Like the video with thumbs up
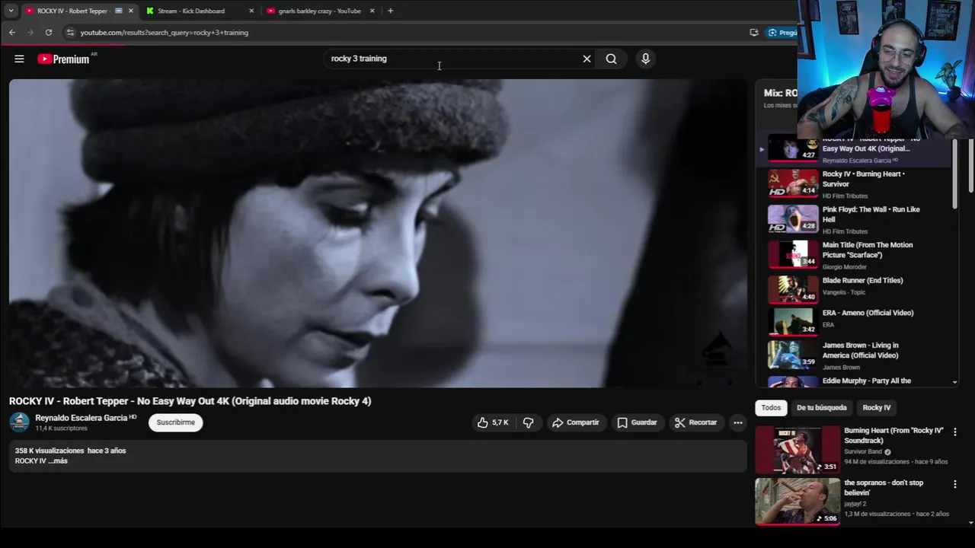 (492, 422)
